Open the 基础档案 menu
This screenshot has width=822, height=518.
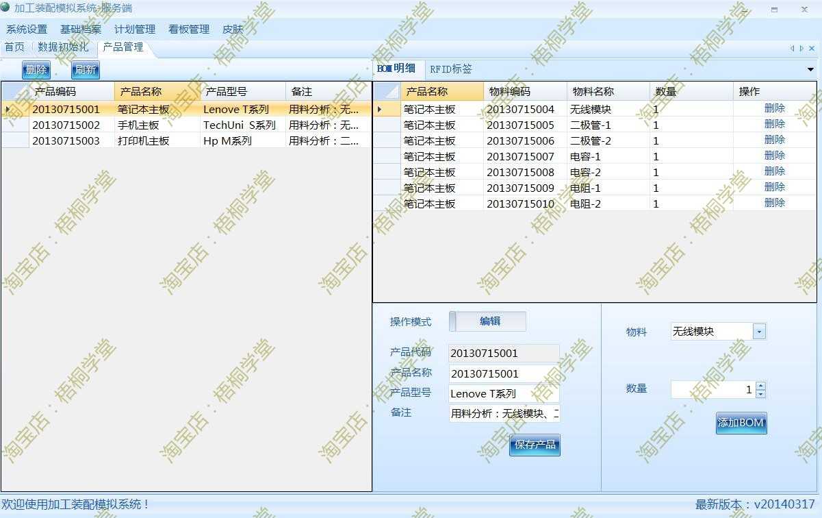81,29
